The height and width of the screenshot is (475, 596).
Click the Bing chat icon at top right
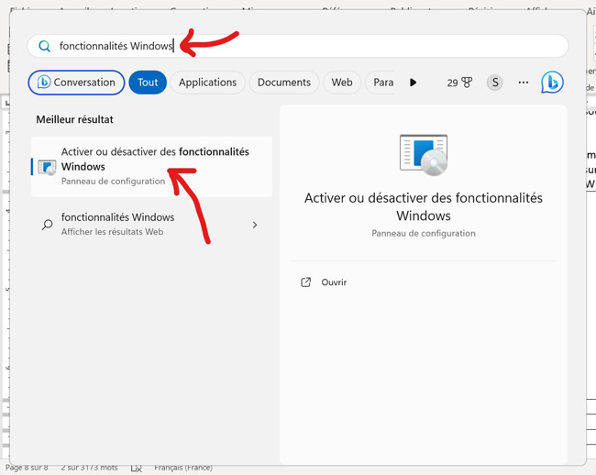551,83
